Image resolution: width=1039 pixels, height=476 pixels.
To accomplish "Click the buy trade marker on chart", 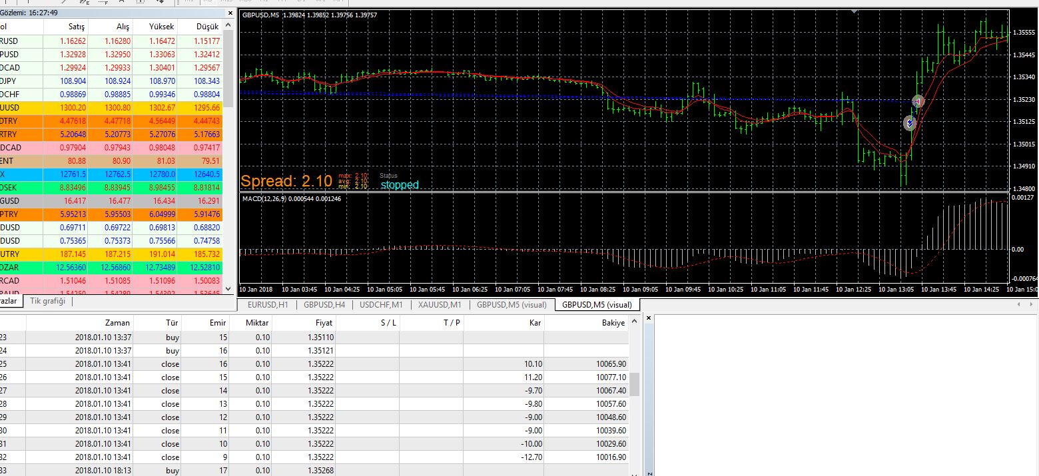I will click(x=910, y=122).
